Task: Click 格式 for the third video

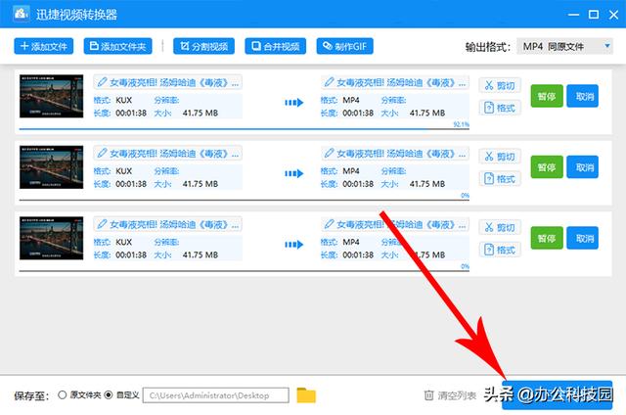Action: (x=500, y=250)
